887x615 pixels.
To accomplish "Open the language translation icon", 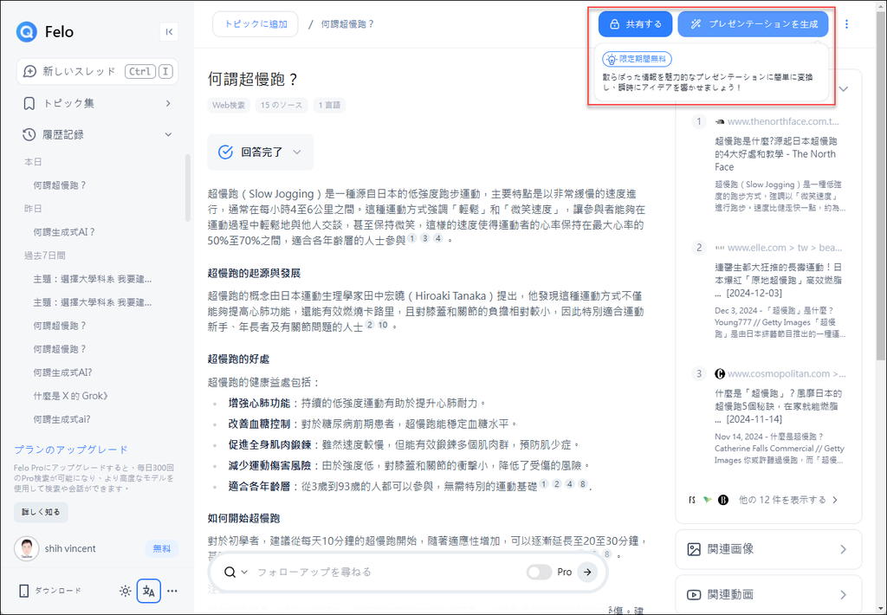I will point(149,592).
